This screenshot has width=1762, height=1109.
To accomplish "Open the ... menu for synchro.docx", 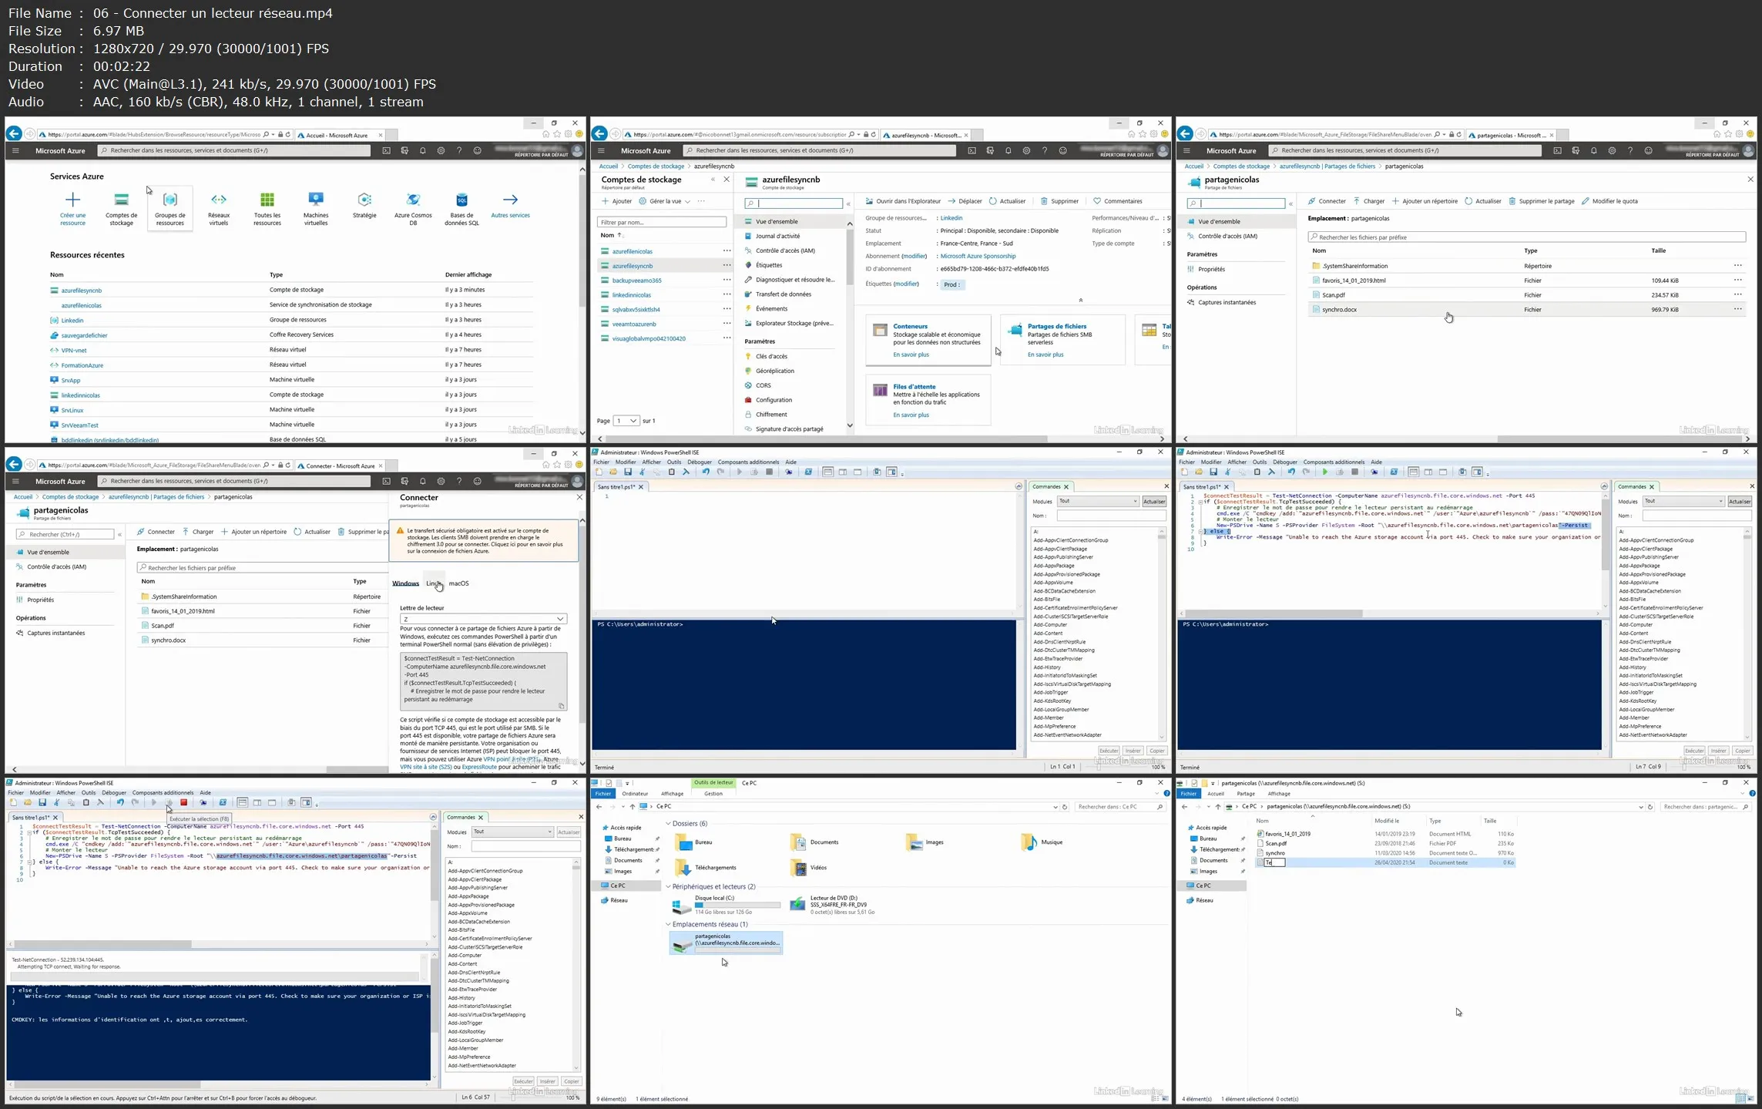I will coord(1737,309).
